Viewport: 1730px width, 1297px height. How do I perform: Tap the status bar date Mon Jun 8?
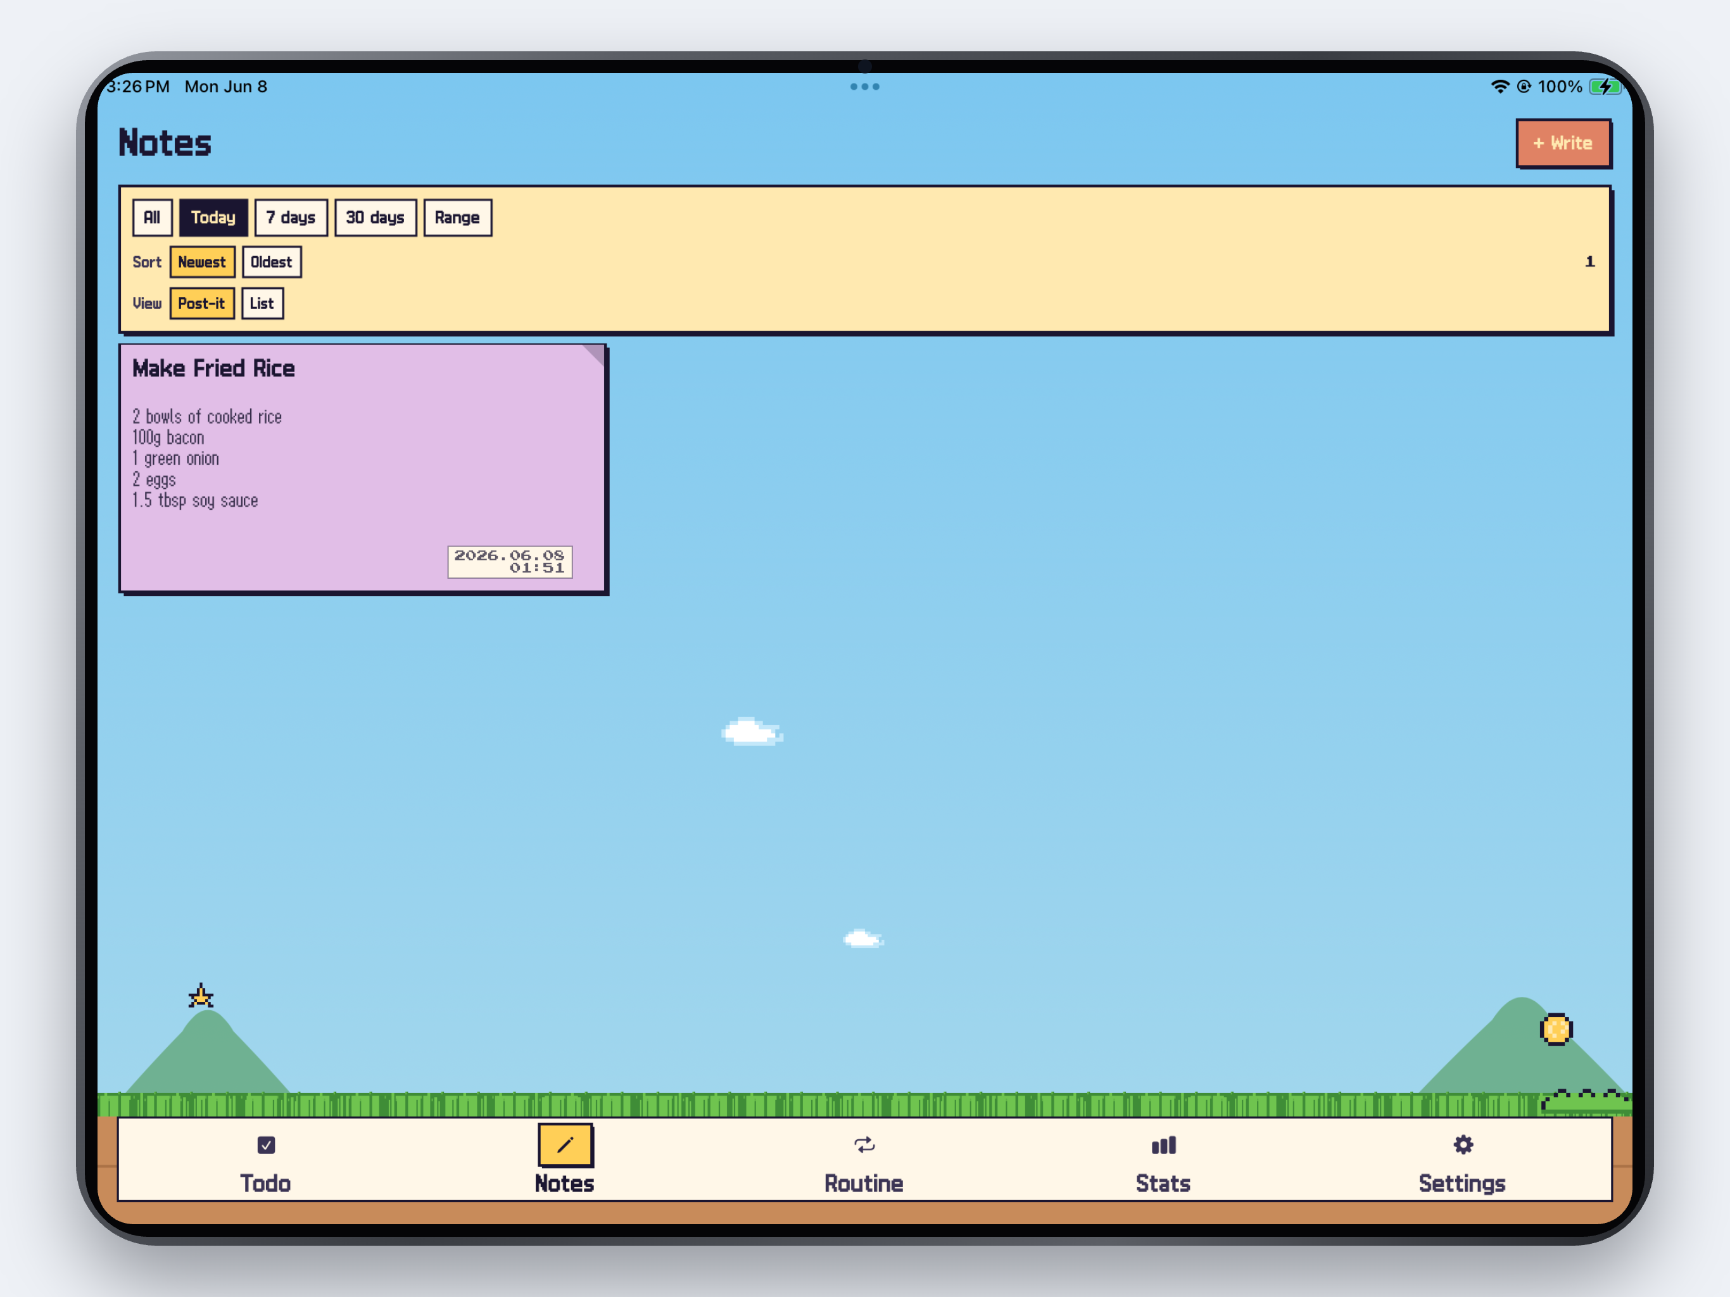click(x=226, y=87)
